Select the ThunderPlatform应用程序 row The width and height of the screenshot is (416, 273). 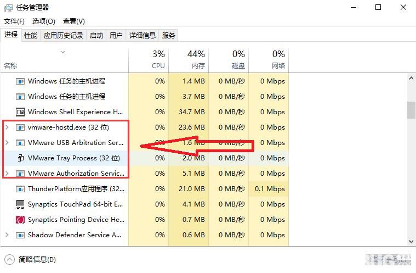(144, 189)
